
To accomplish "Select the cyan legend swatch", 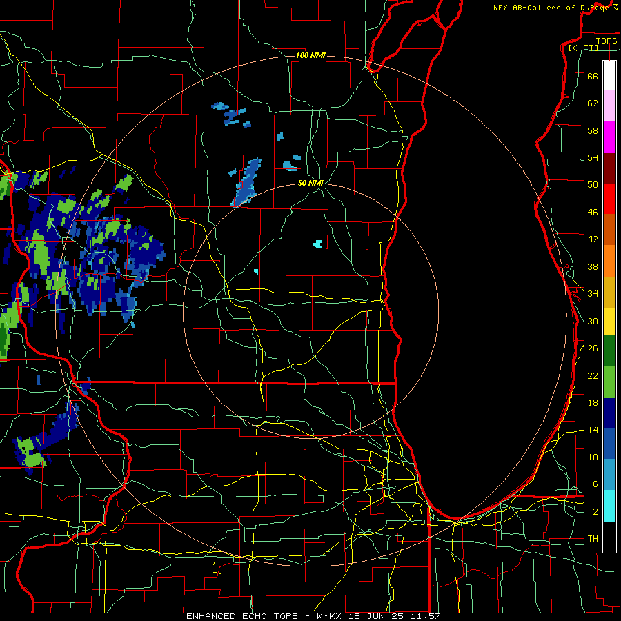I will coord(609,506).
